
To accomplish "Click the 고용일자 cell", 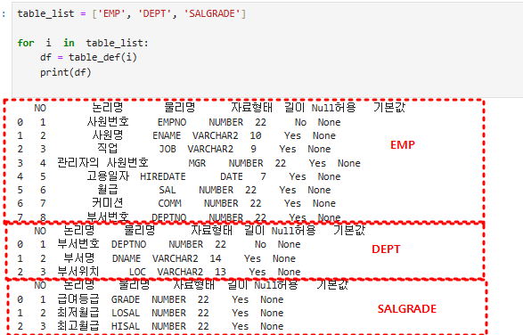I will (108, 176).
